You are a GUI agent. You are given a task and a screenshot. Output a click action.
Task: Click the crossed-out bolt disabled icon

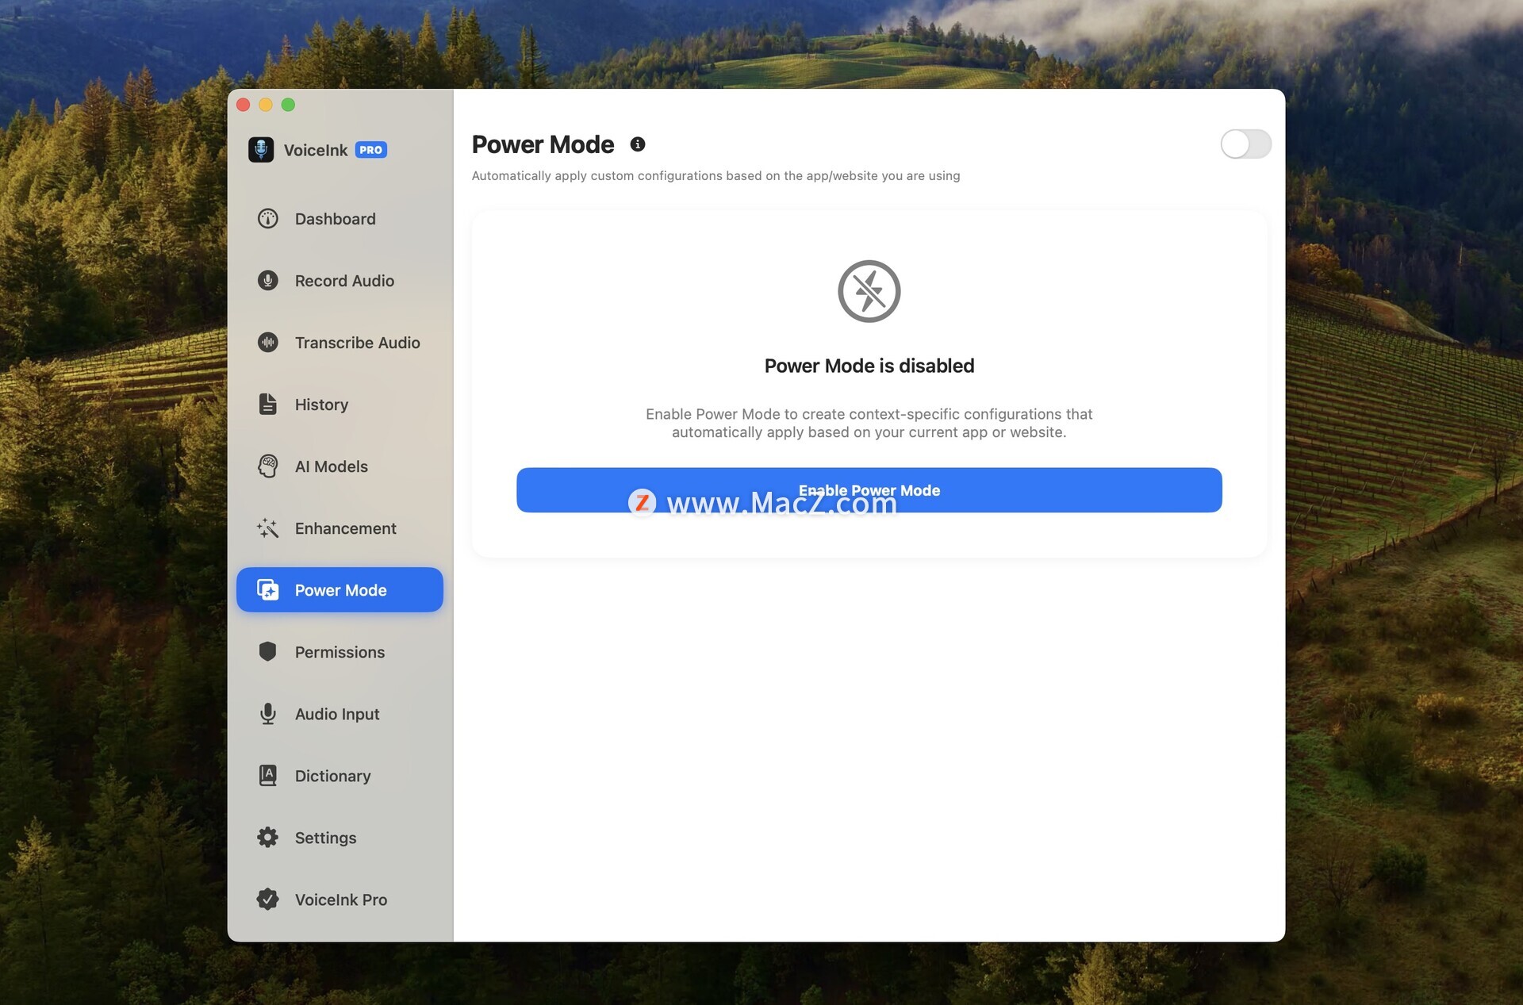pyautogui.click(x=869, y=291)
